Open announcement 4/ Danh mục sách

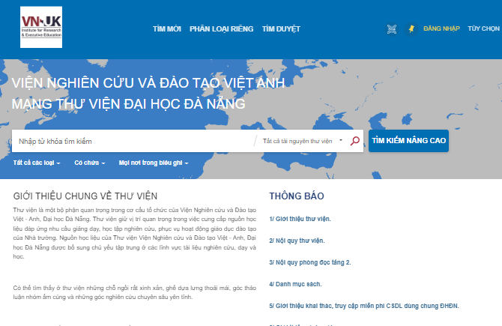pos(295,284)
